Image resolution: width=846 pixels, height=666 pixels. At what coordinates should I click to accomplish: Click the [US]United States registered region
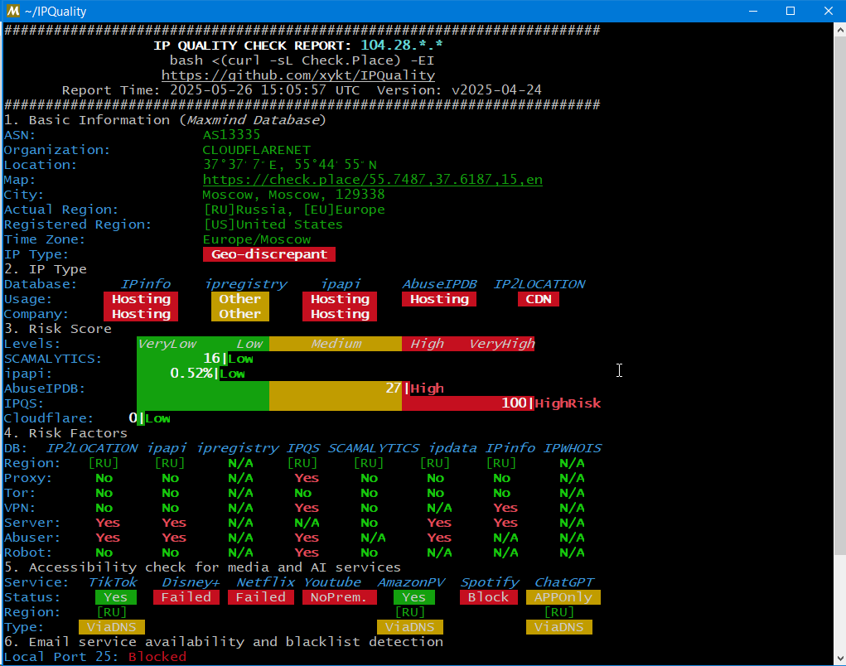tap(273, 224)
